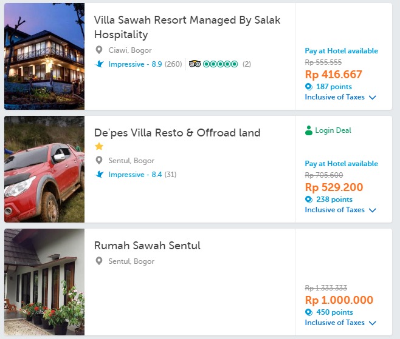Screen dimensions: 400x339
Task: Click points coin icon next to 450 points
Action: (309, 312)
